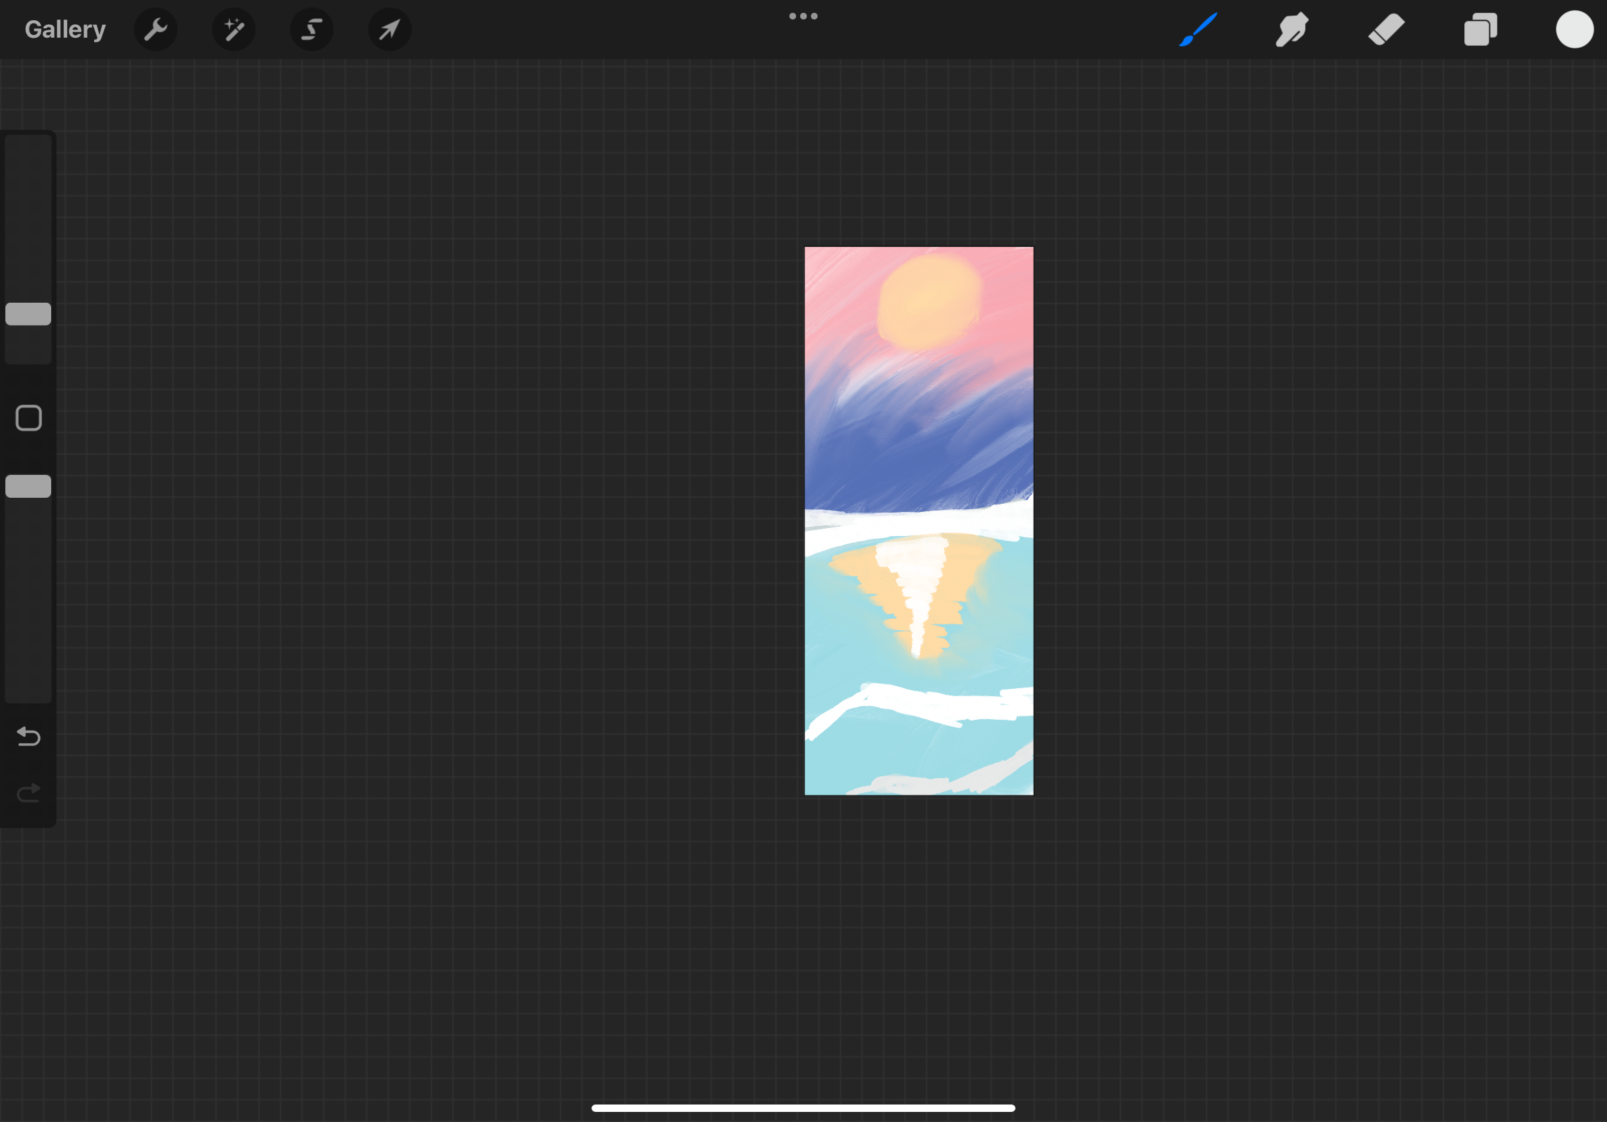Image resolution: width=1607 pixels, height=1122 pixels.
Task: Open the Layers panel
Action: (x=1480, y=30)
